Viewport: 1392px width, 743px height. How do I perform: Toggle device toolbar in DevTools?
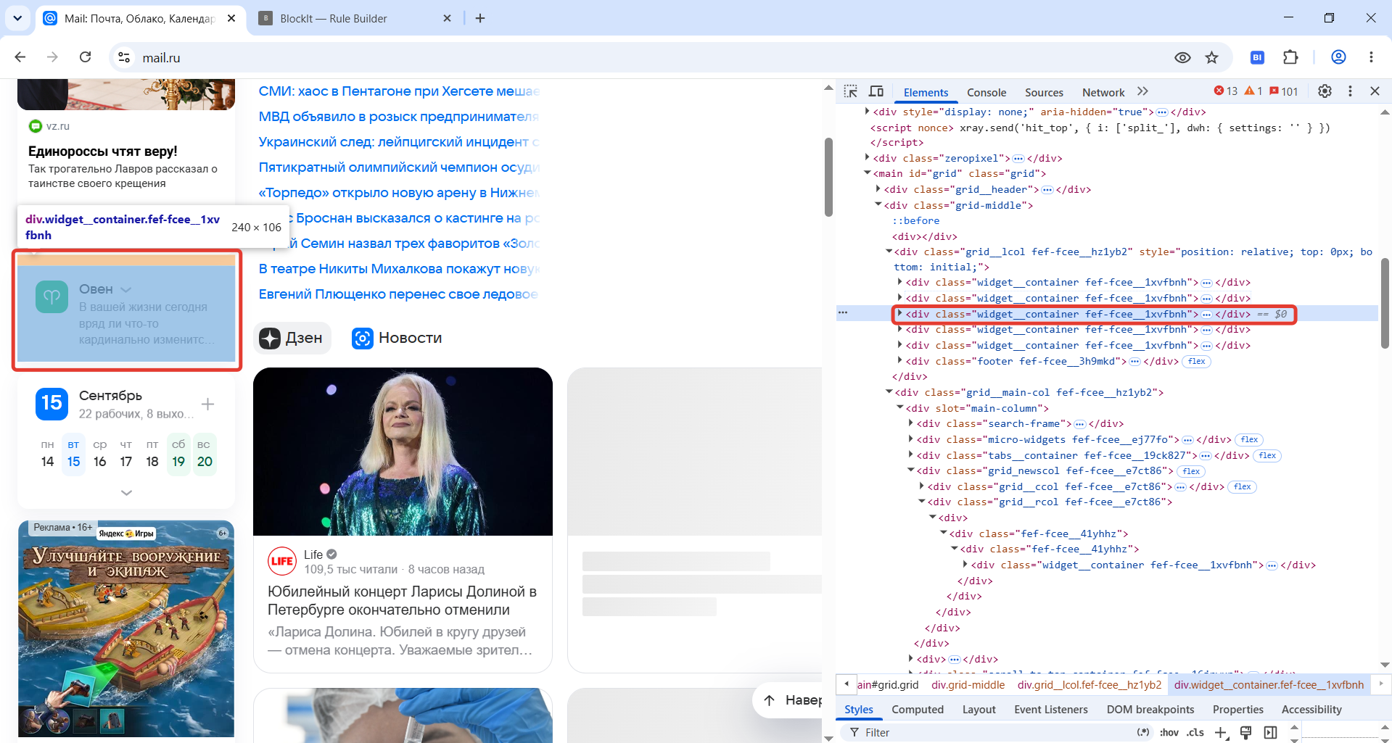876,91
